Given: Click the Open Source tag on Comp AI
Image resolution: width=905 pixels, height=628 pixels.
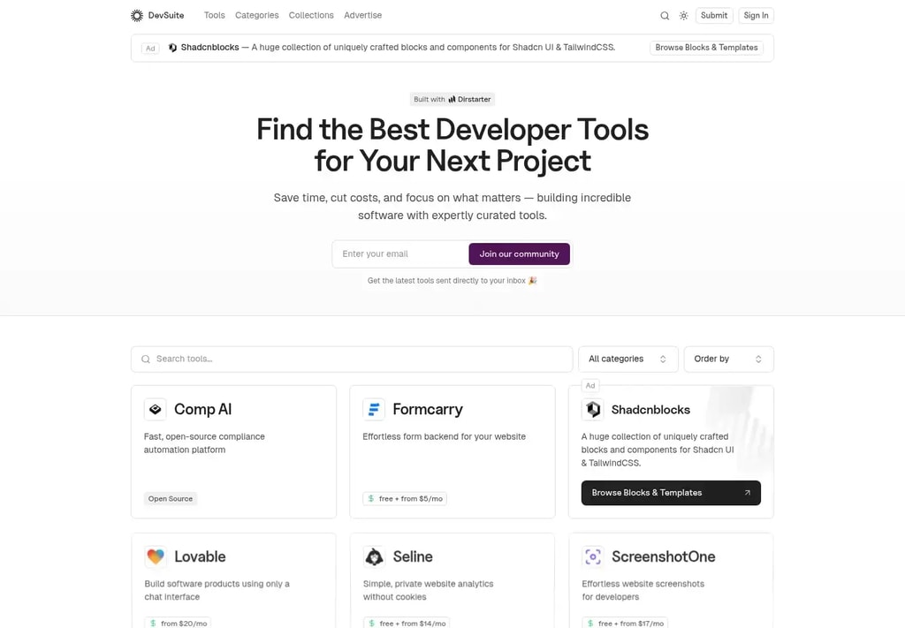Looking at the screenshot, I should pos(171,498).
